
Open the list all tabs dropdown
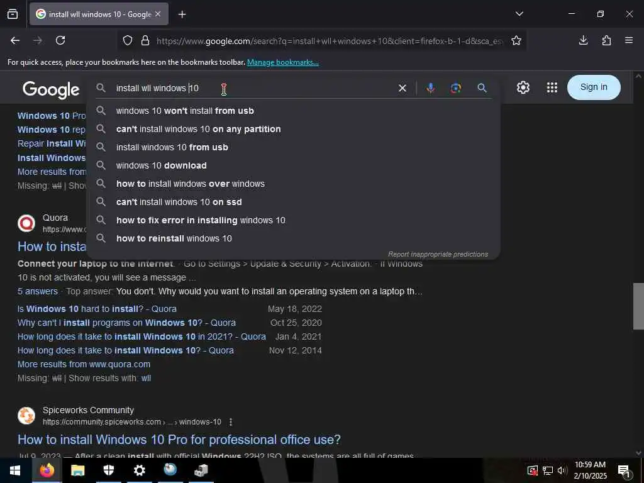[x=519, y=14]
